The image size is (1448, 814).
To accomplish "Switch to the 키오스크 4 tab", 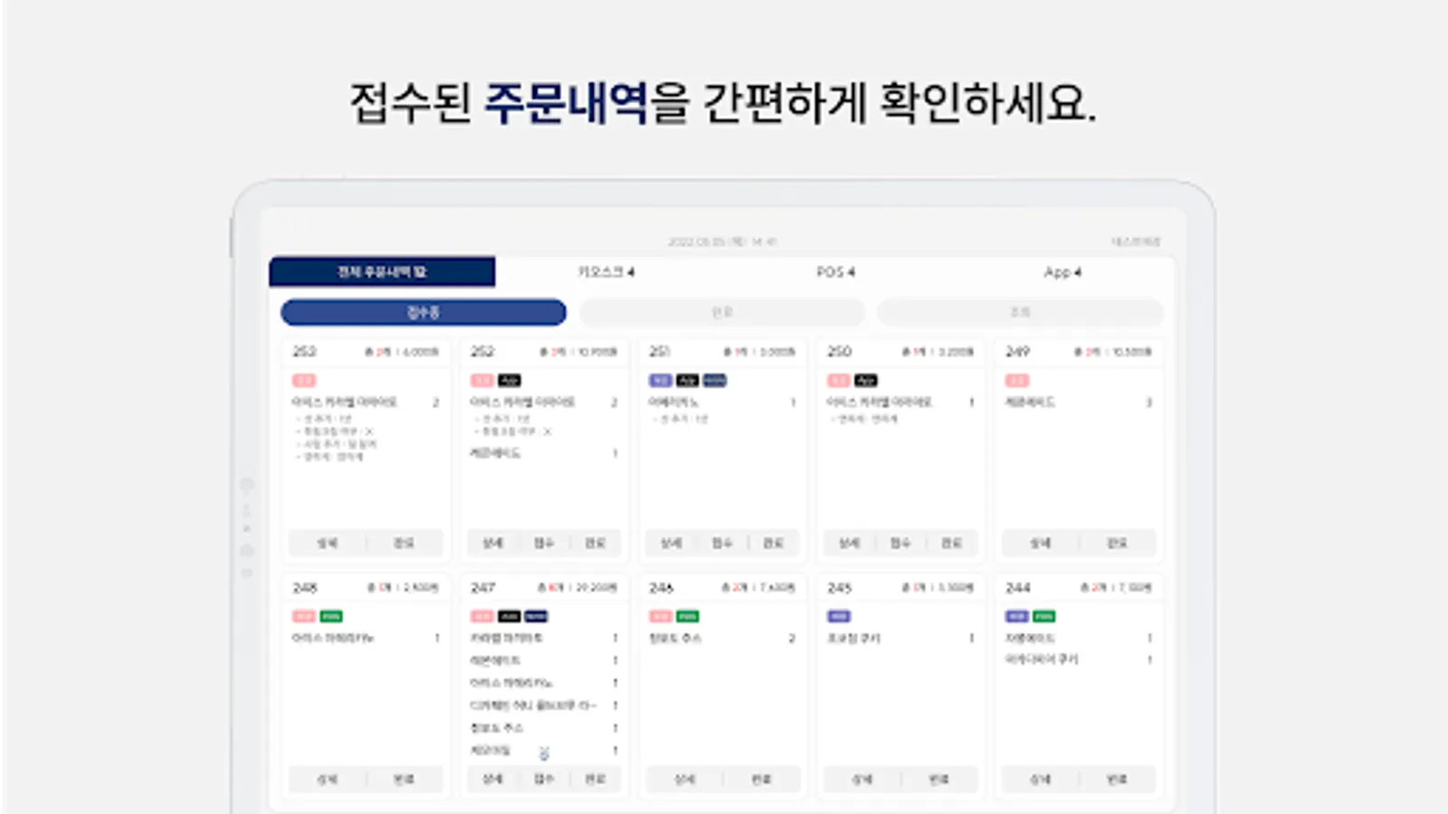I will [x=606, y=271].
